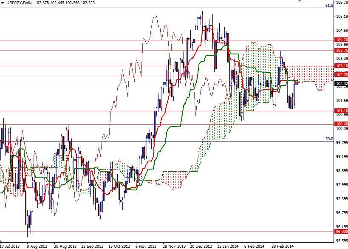
Task: Click the 100.60 price level label
Action: [340, 123]
